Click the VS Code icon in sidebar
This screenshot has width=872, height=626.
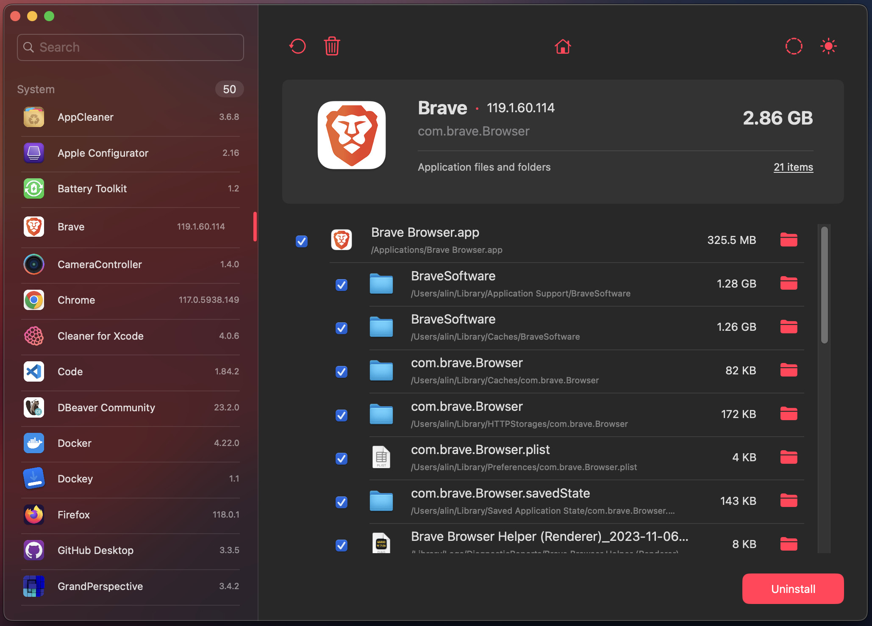pos(34,371)
